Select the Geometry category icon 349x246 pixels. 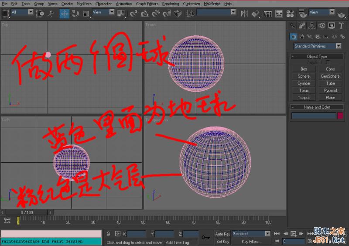click(293, 37)
